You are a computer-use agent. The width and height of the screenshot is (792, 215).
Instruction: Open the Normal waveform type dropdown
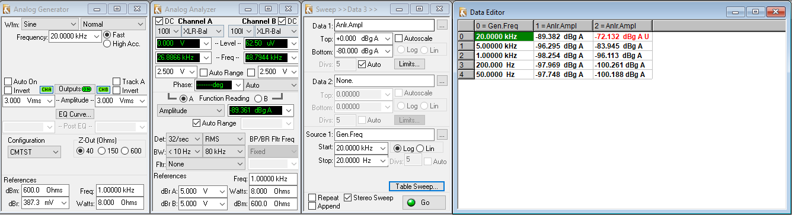click(113, 24)
